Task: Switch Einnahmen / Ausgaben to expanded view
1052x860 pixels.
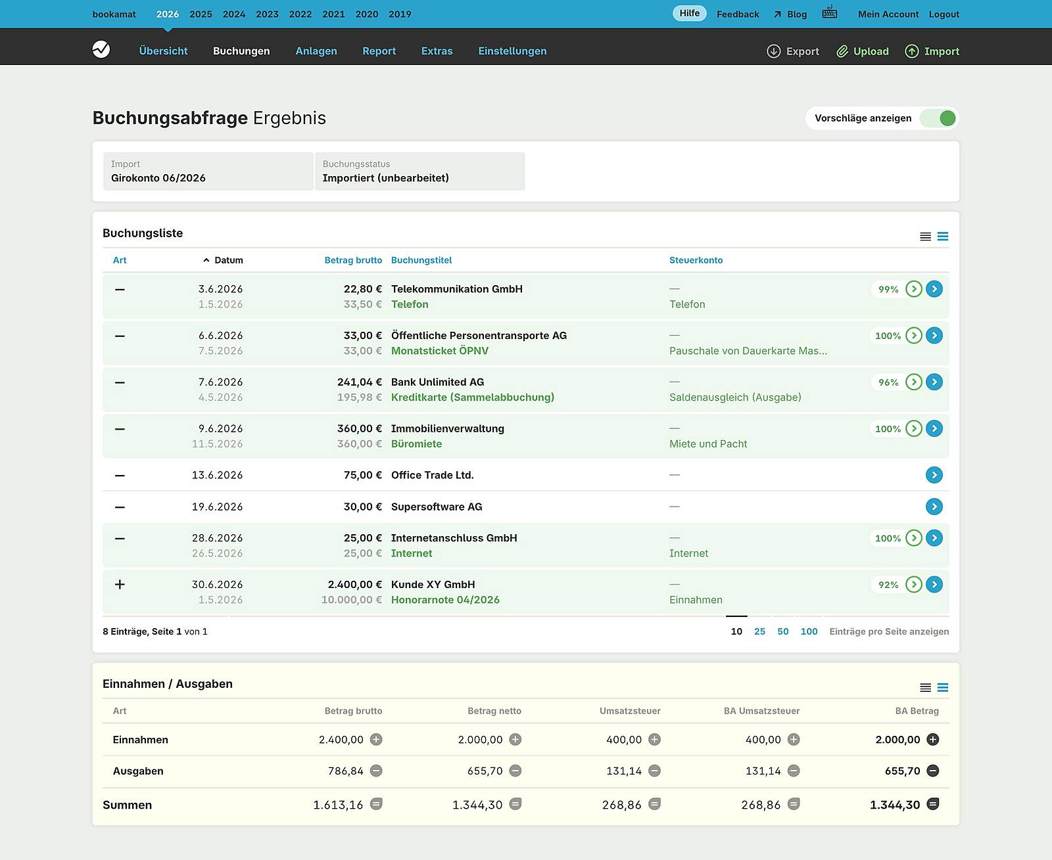Action: [942, 688]
